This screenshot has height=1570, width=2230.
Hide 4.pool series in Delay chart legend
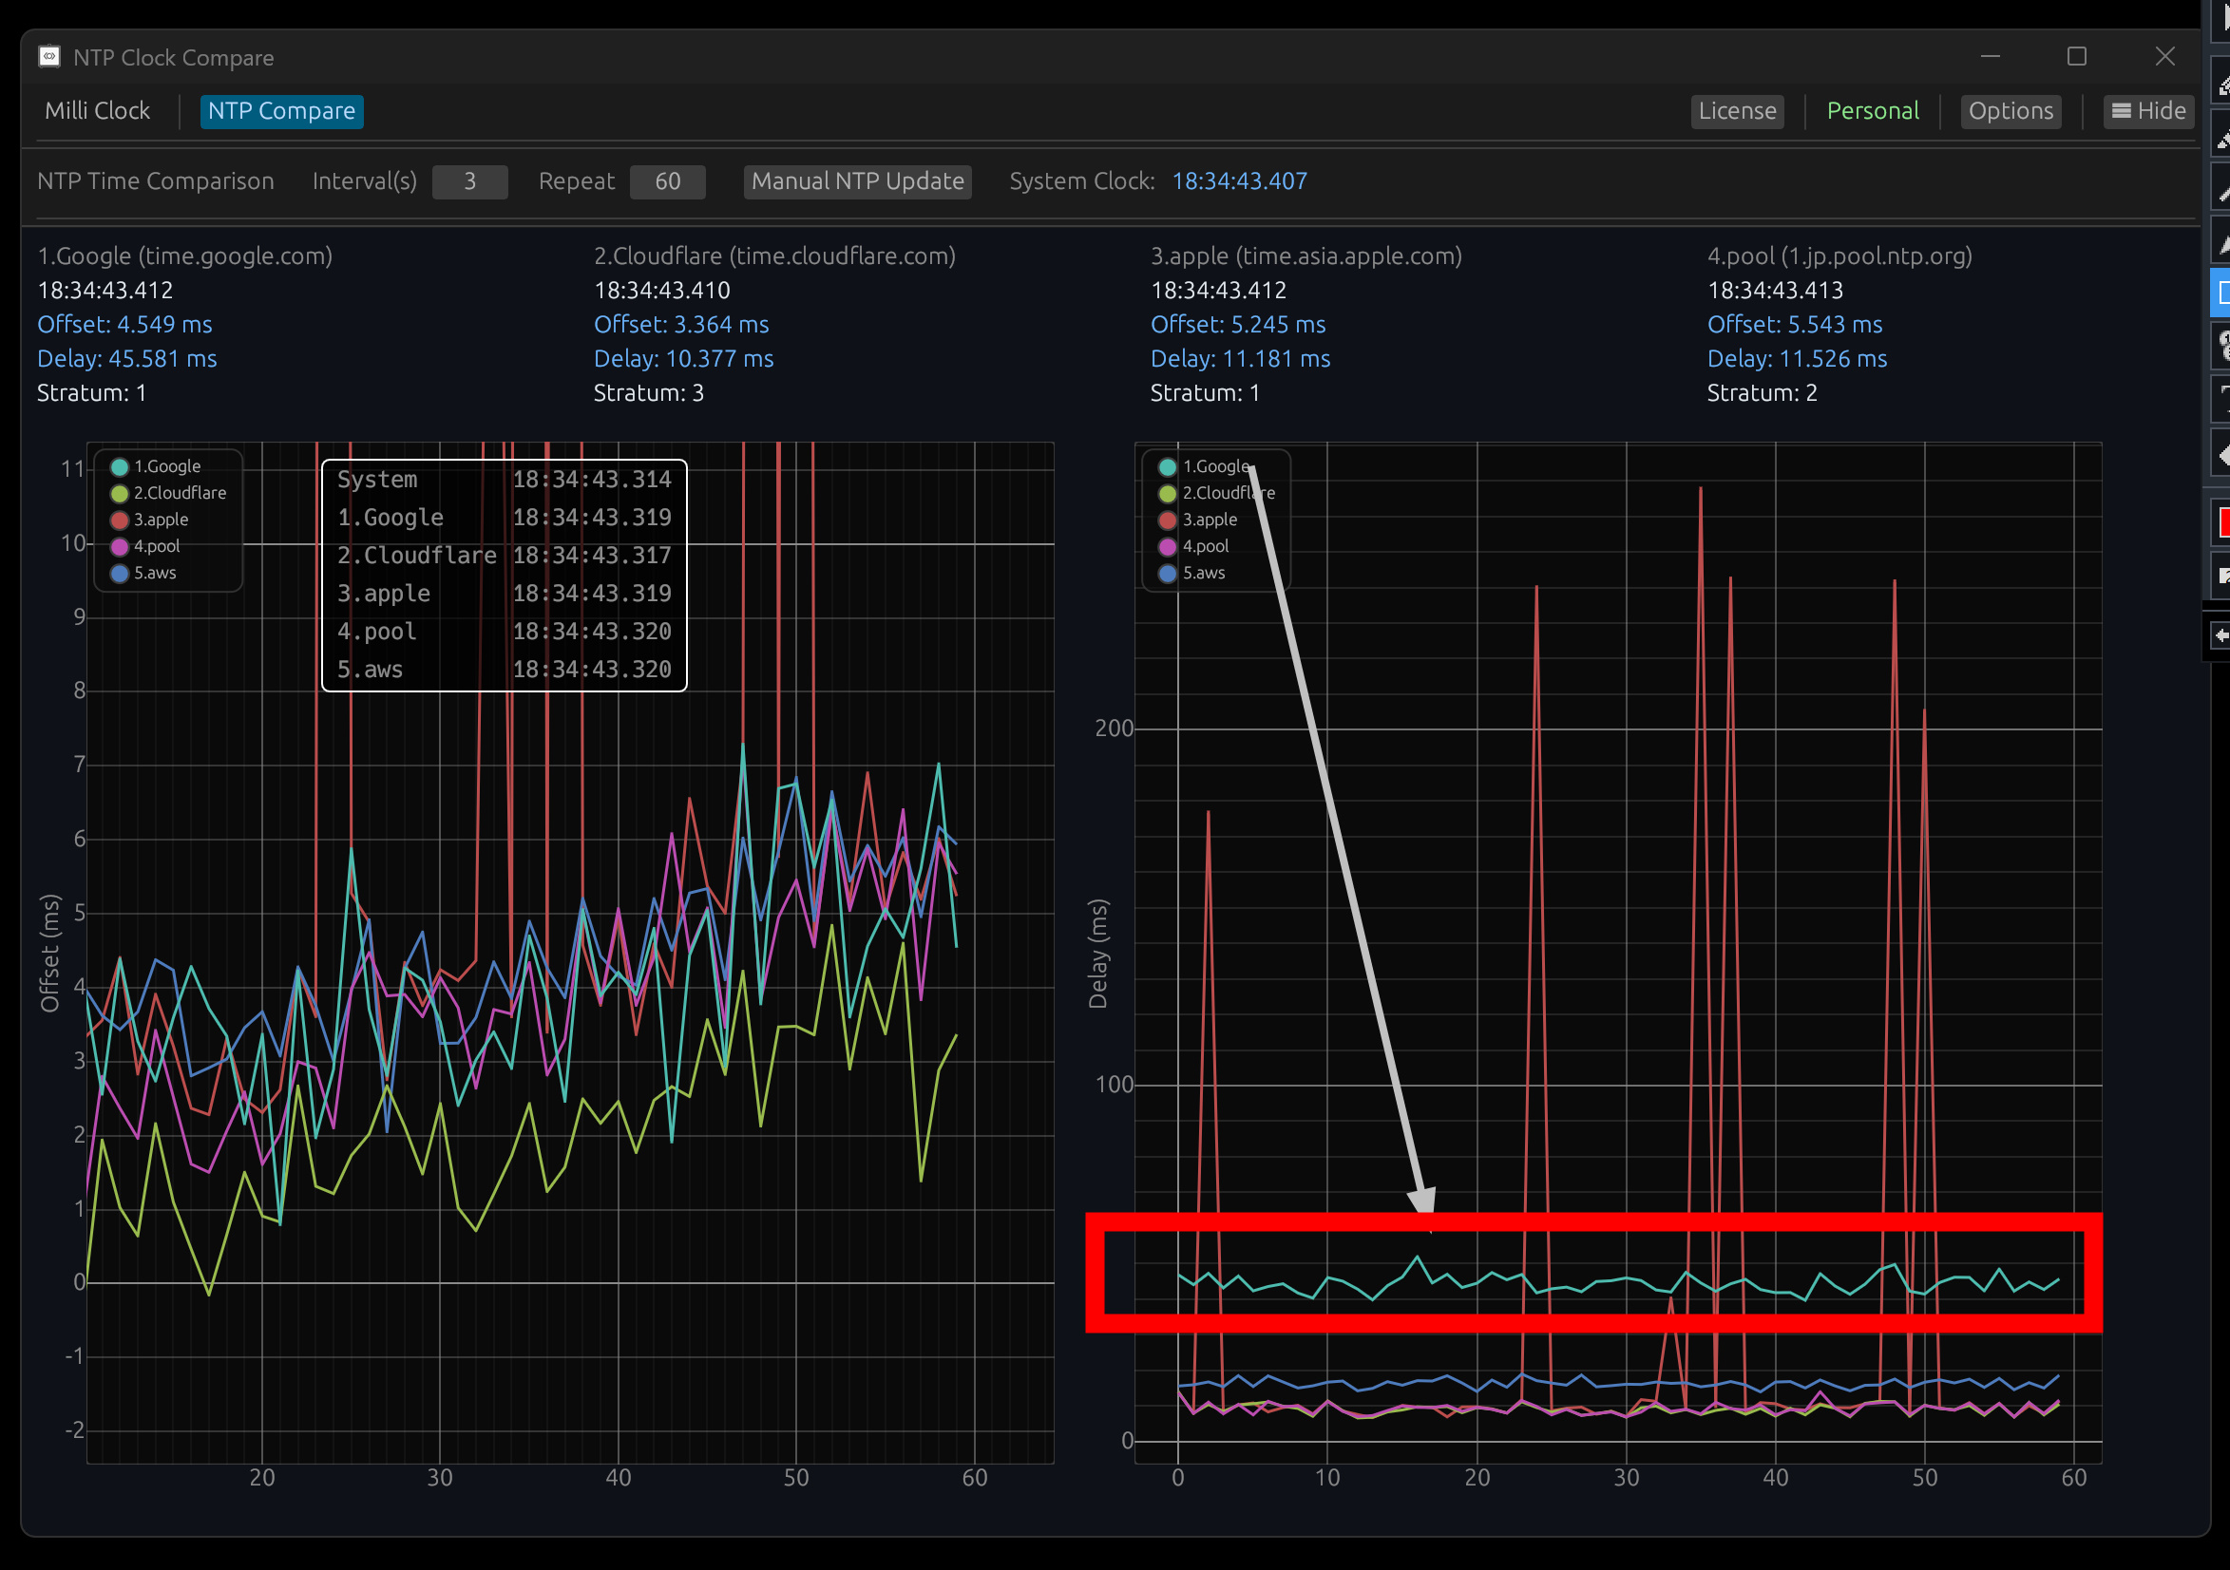pos(1206,547)
